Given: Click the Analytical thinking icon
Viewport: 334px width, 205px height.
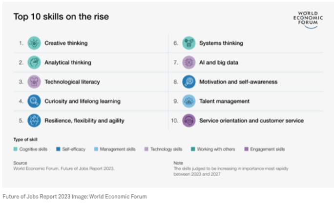Looking at the screenshot, I should 34,62.
